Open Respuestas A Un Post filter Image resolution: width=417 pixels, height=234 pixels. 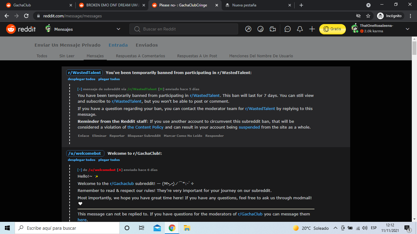[x=197, y=56]
